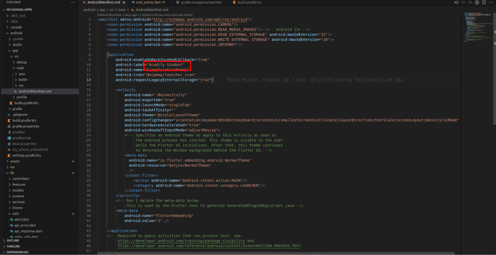
Task: Expand the OUTLINE section
Action: [13, 241]
